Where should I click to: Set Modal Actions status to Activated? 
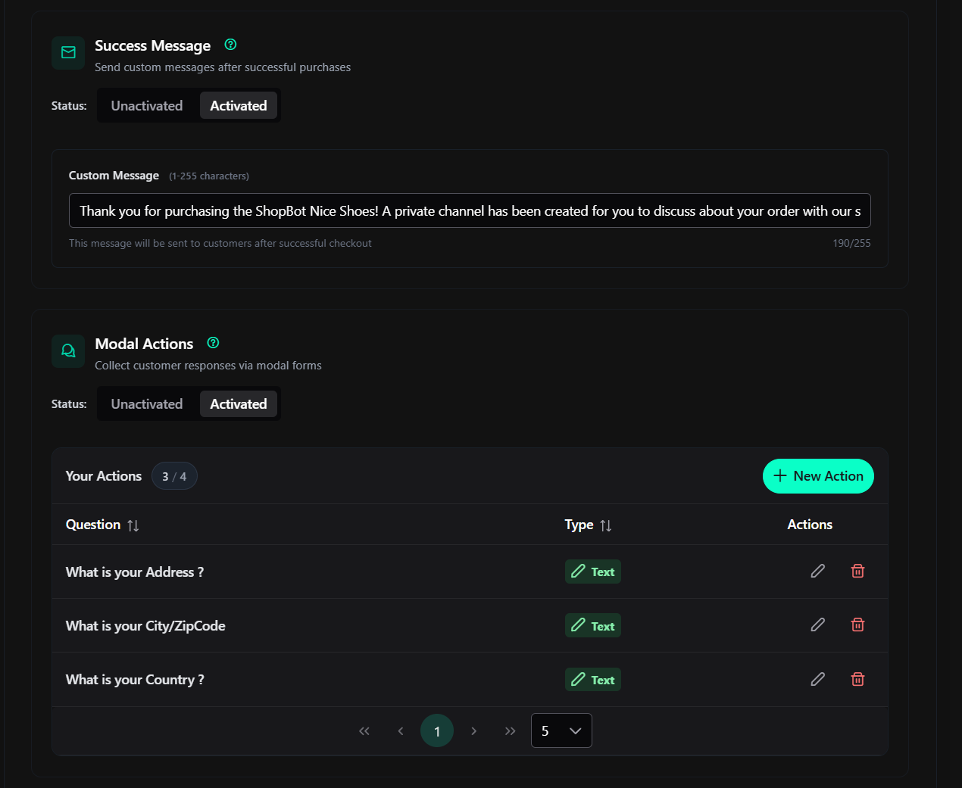pos(238,404)
